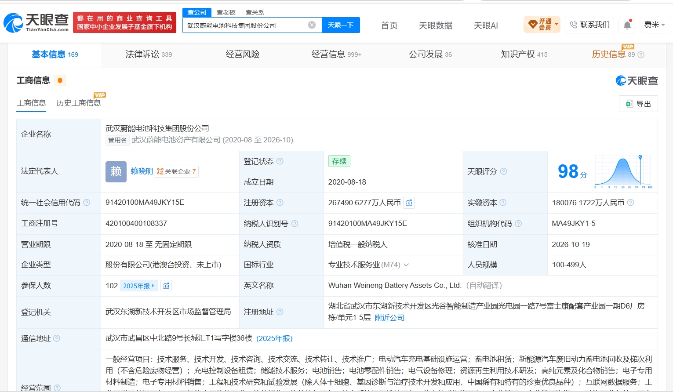Click help icon next to 通信地址
The image size is (673, 392).
(57, 338)
